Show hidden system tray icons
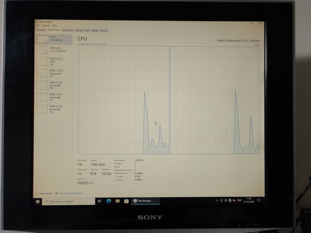311x233 pixels. click(217, 201)
